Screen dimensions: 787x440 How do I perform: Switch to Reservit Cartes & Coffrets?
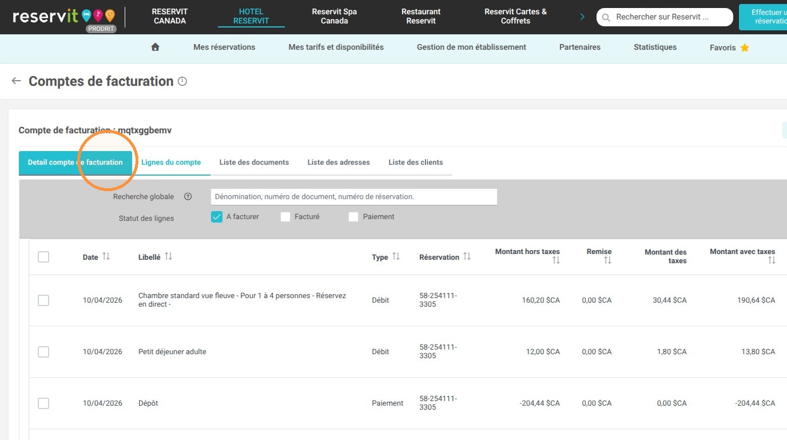click(515, 16)
